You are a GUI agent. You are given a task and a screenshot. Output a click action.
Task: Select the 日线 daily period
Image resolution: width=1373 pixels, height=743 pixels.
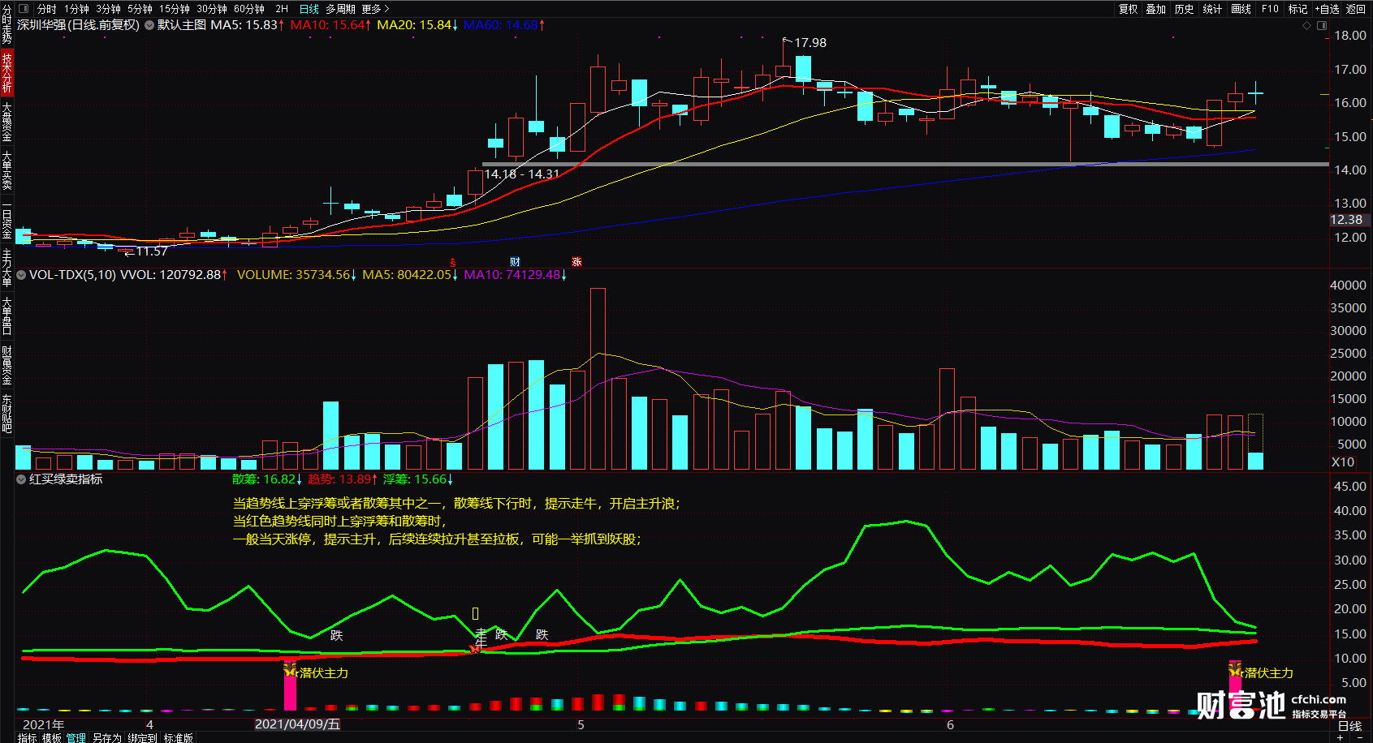click(309, 9)
